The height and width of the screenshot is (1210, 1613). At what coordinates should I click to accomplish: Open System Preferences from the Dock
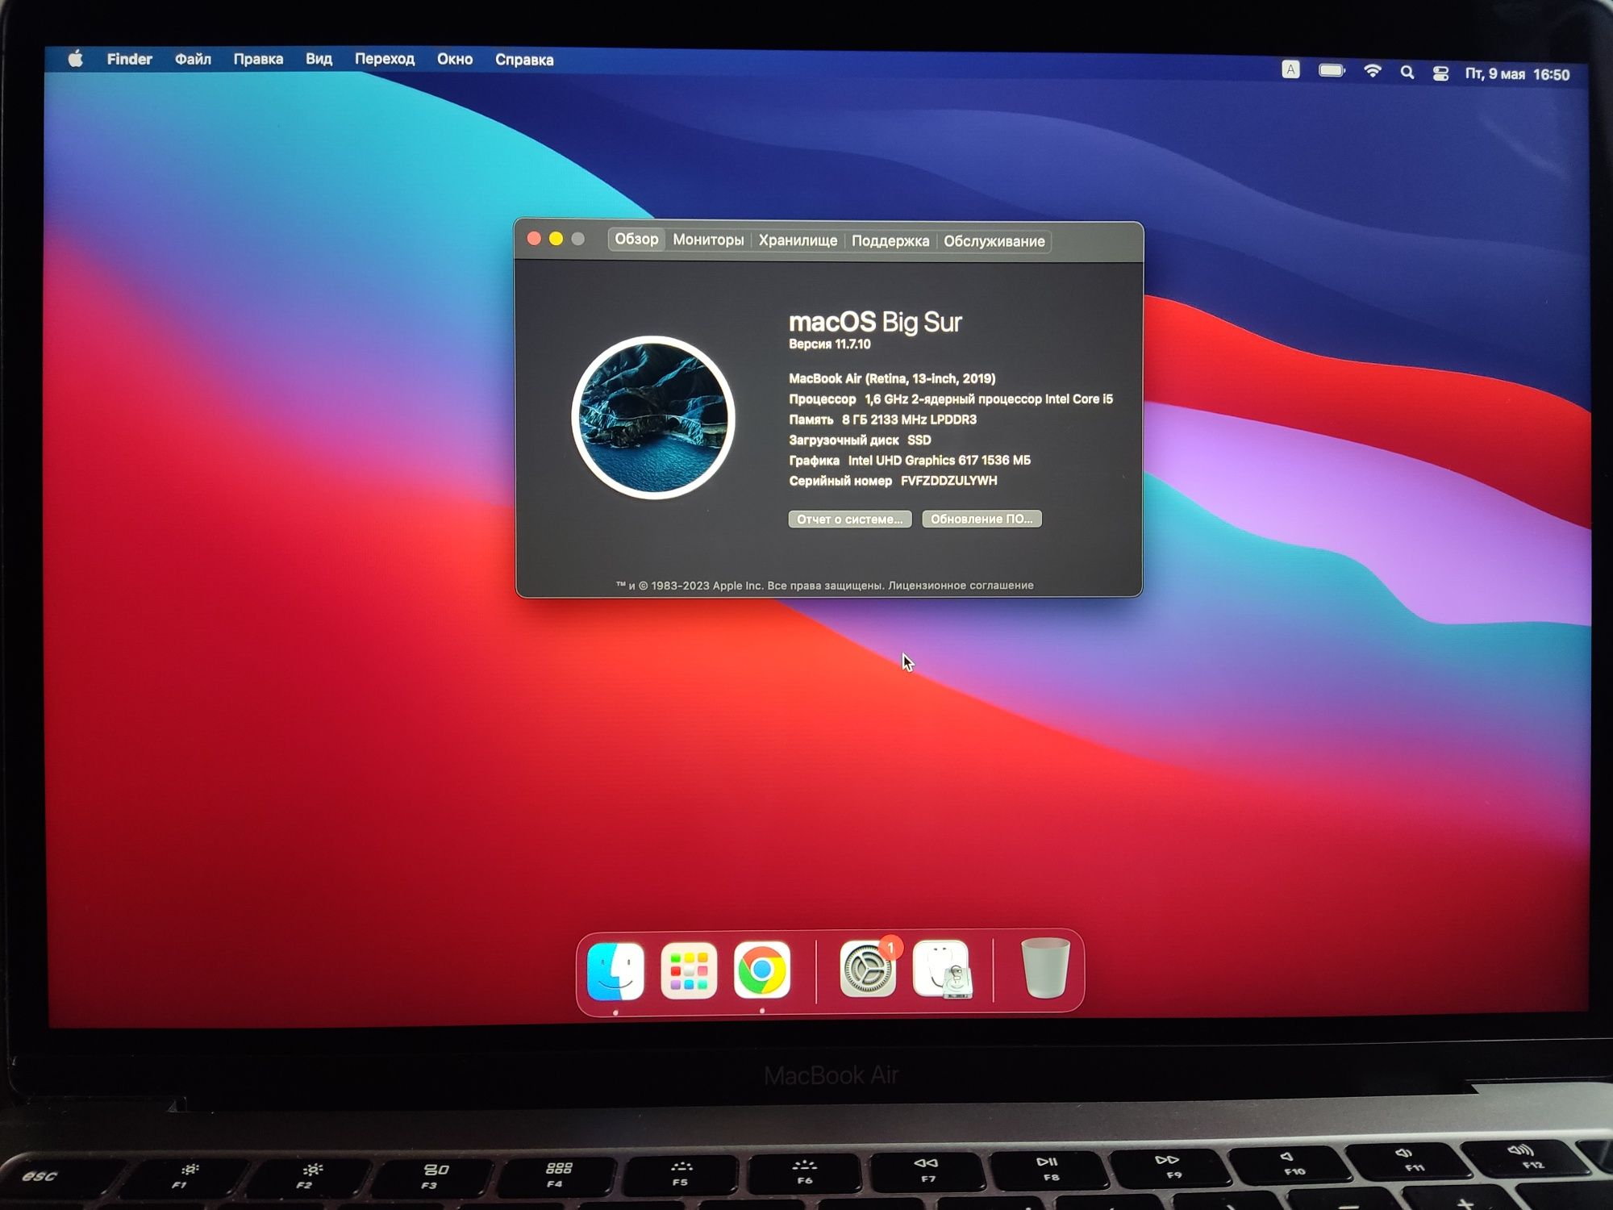pos(868,969)
